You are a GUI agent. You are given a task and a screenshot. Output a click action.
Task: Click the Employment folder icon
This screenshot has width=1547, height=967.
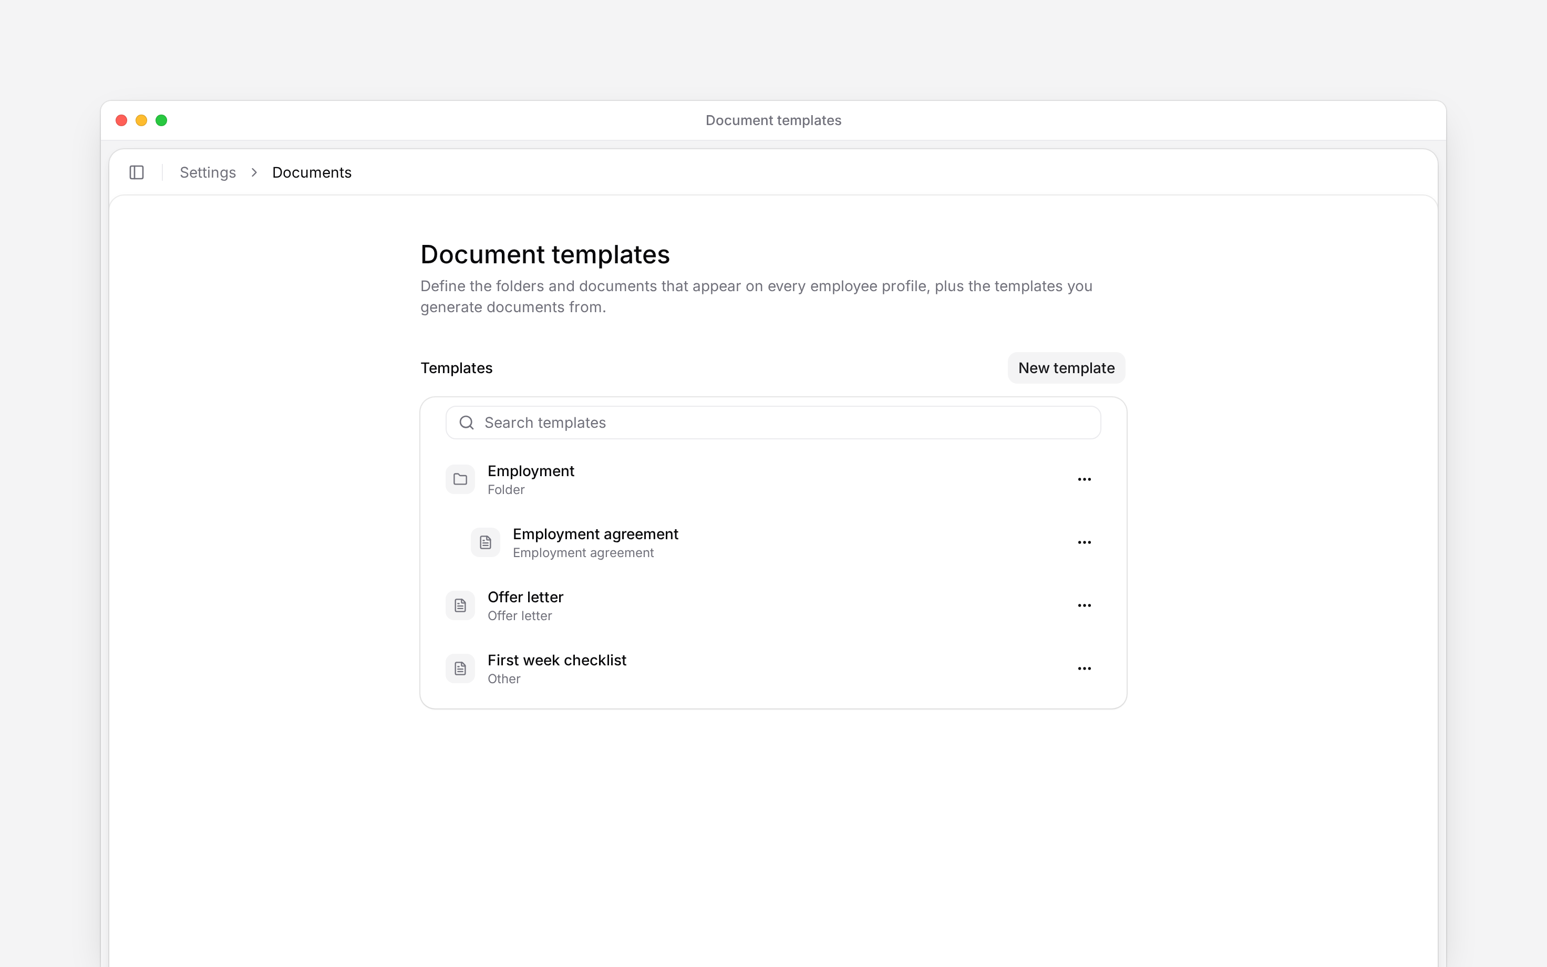click(460, 479)
